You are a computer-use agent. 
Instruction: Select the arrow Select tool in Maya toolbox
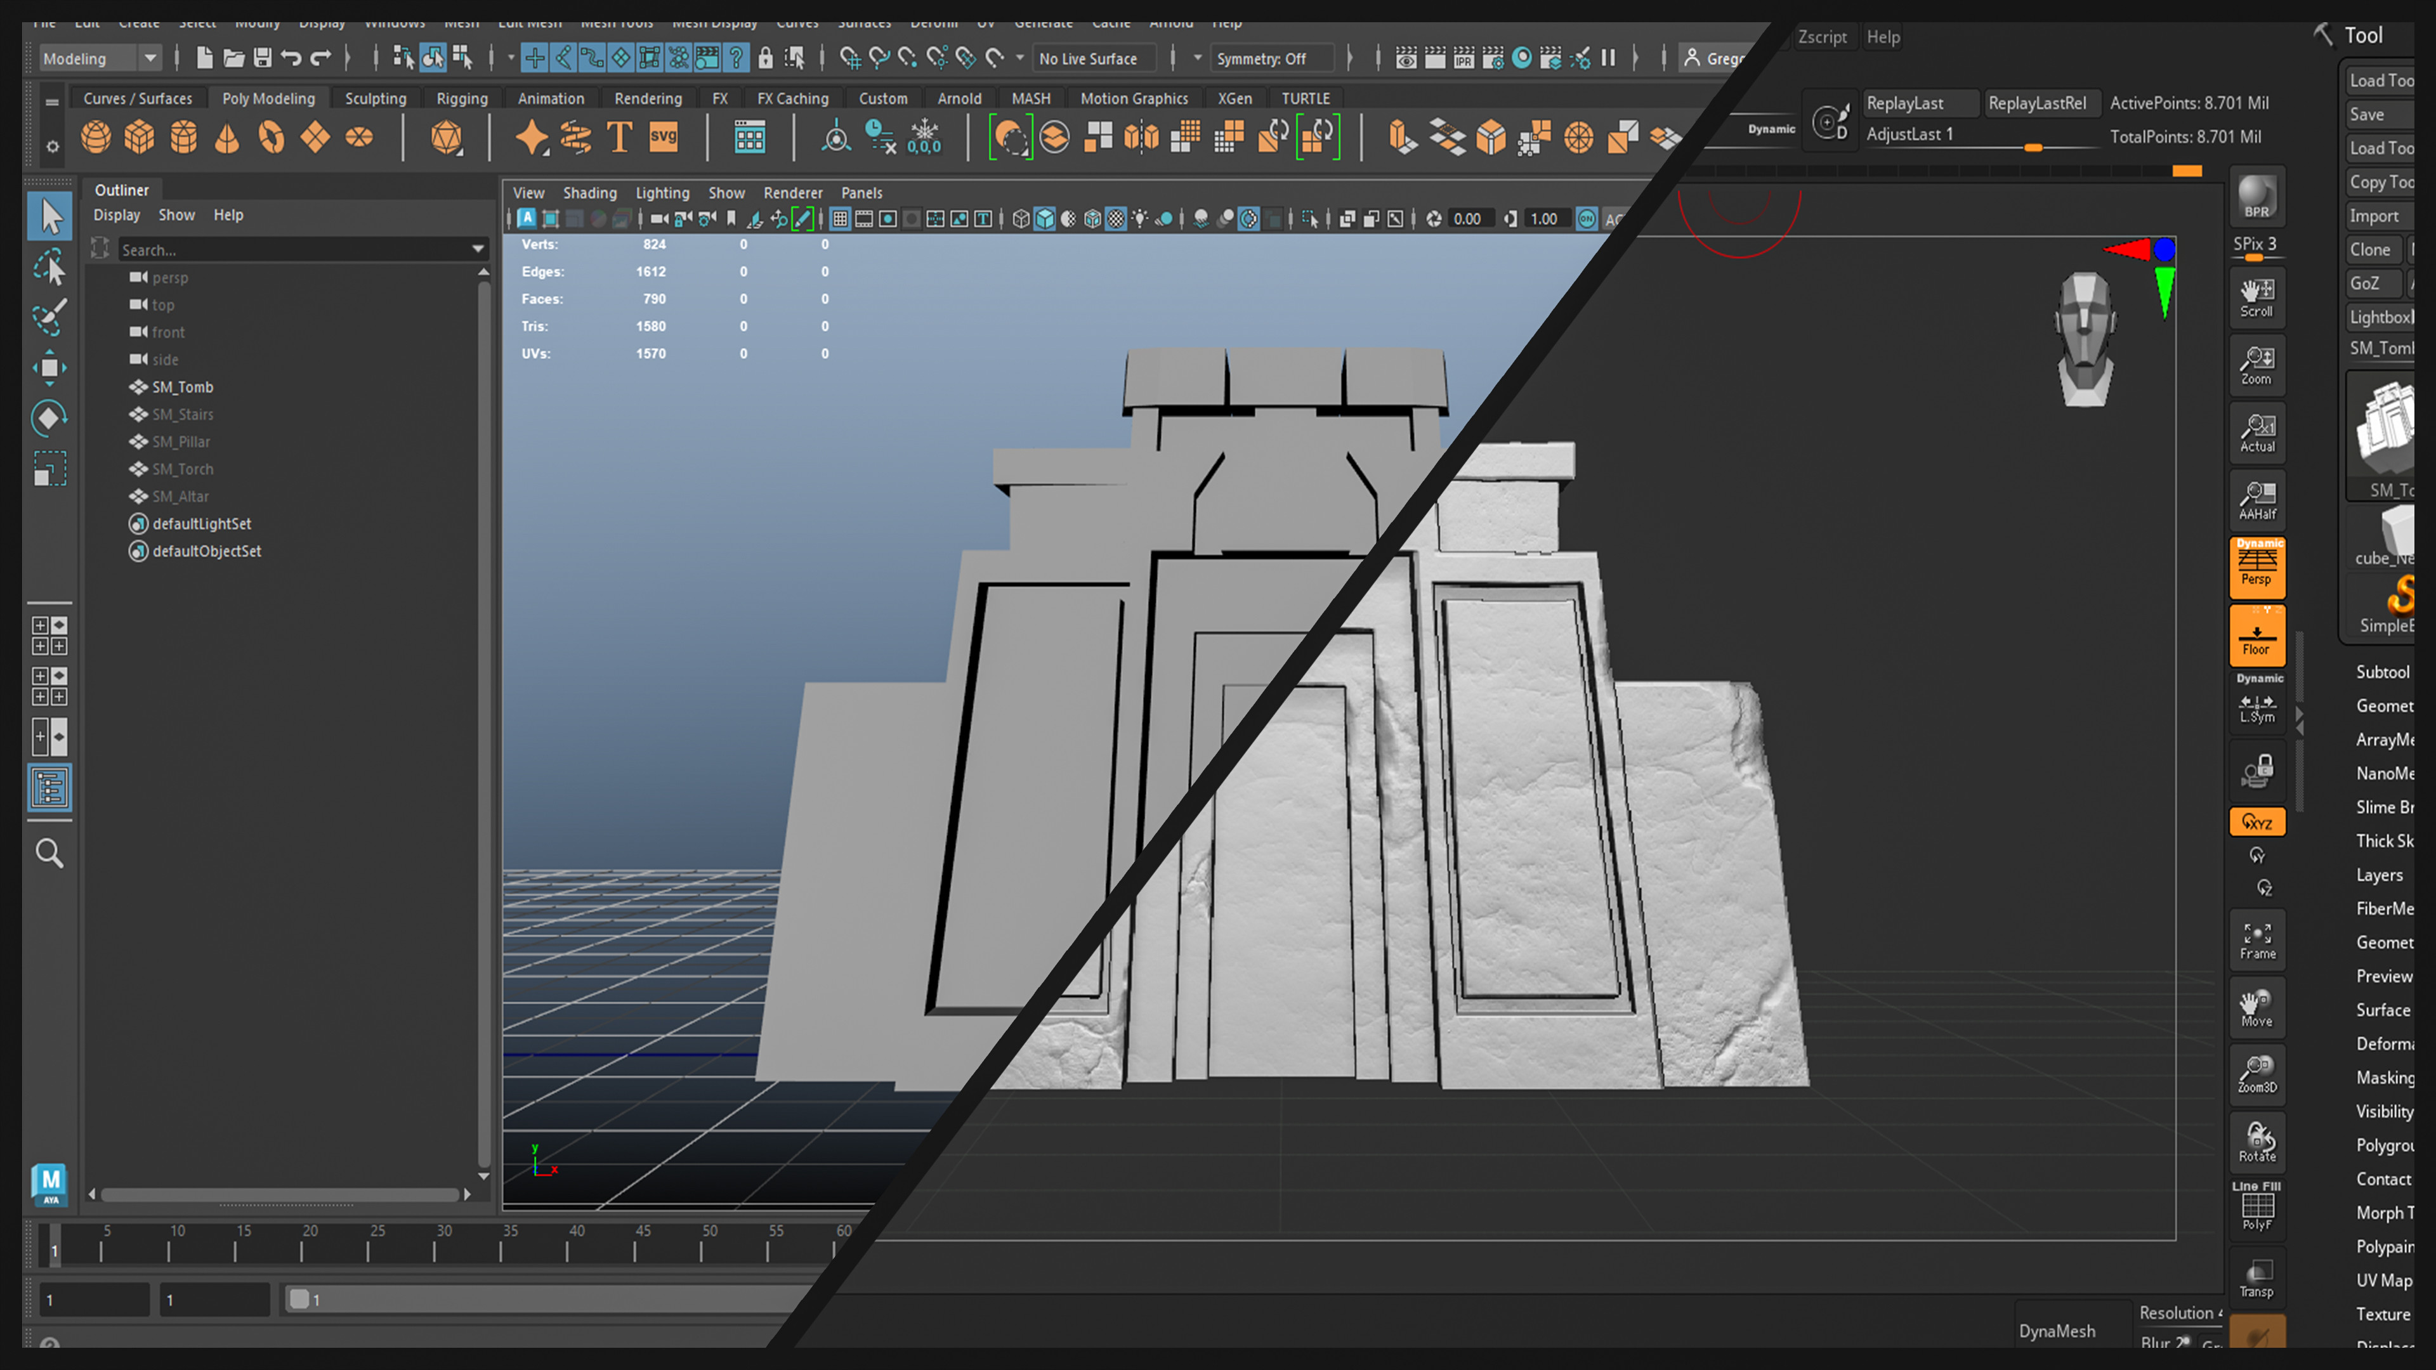pyautogui.click(x=50, y=216)
